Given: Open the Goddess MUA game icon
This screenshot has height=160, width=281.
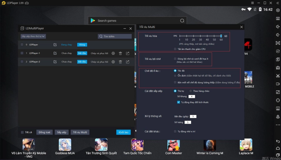Looking at the screenshot, I should (65, 145).
